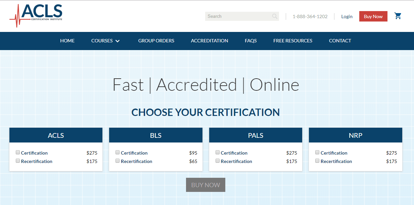Click the Fast | Accredited | Online headline
The height and width of the screenshot is (205, 414).
205,85
